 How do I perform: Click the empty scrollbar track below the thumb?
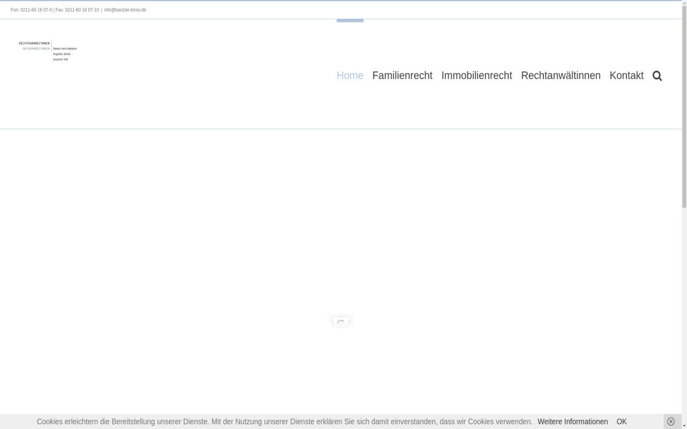click(684, 315)
